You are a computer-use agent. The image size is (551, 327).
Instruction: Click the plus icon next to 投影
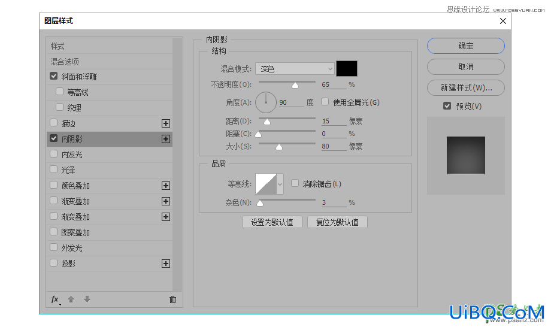(x=166, y=264)
